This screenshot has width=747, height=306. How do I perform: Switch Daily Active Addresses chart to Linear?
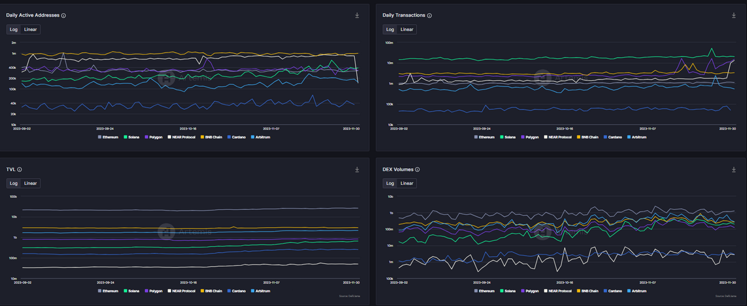pyautogui.click(x=31, y=29)
